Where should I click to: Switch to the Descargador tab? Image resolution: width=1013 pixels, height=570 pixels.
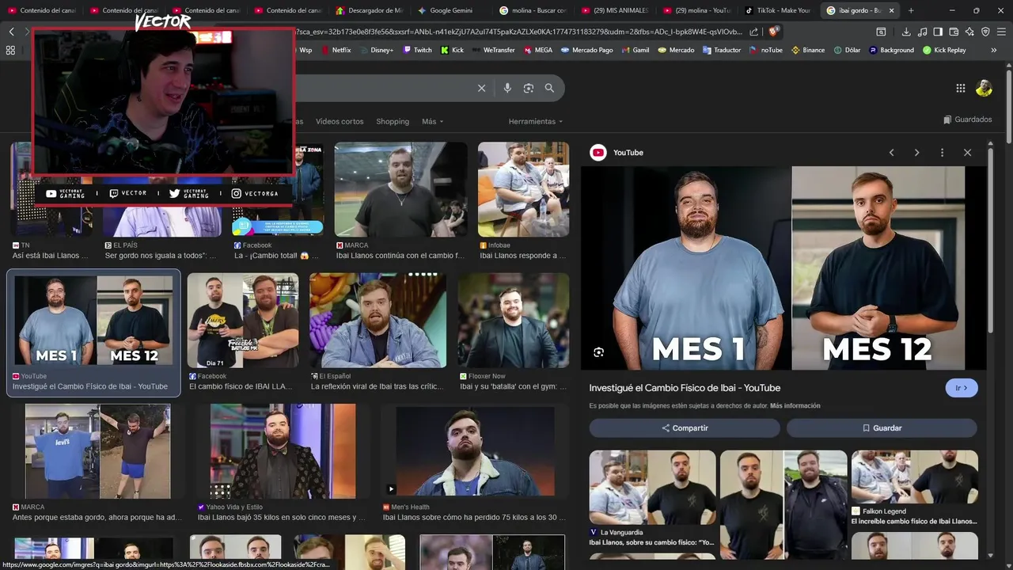point(369,10)
